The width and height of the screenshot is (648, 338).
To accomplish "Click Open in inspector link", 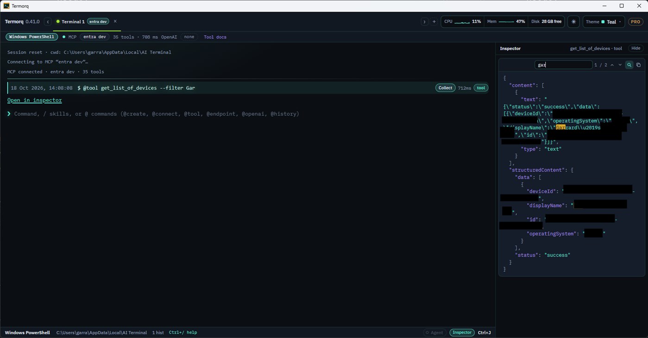I will click(x=34, y=100).
